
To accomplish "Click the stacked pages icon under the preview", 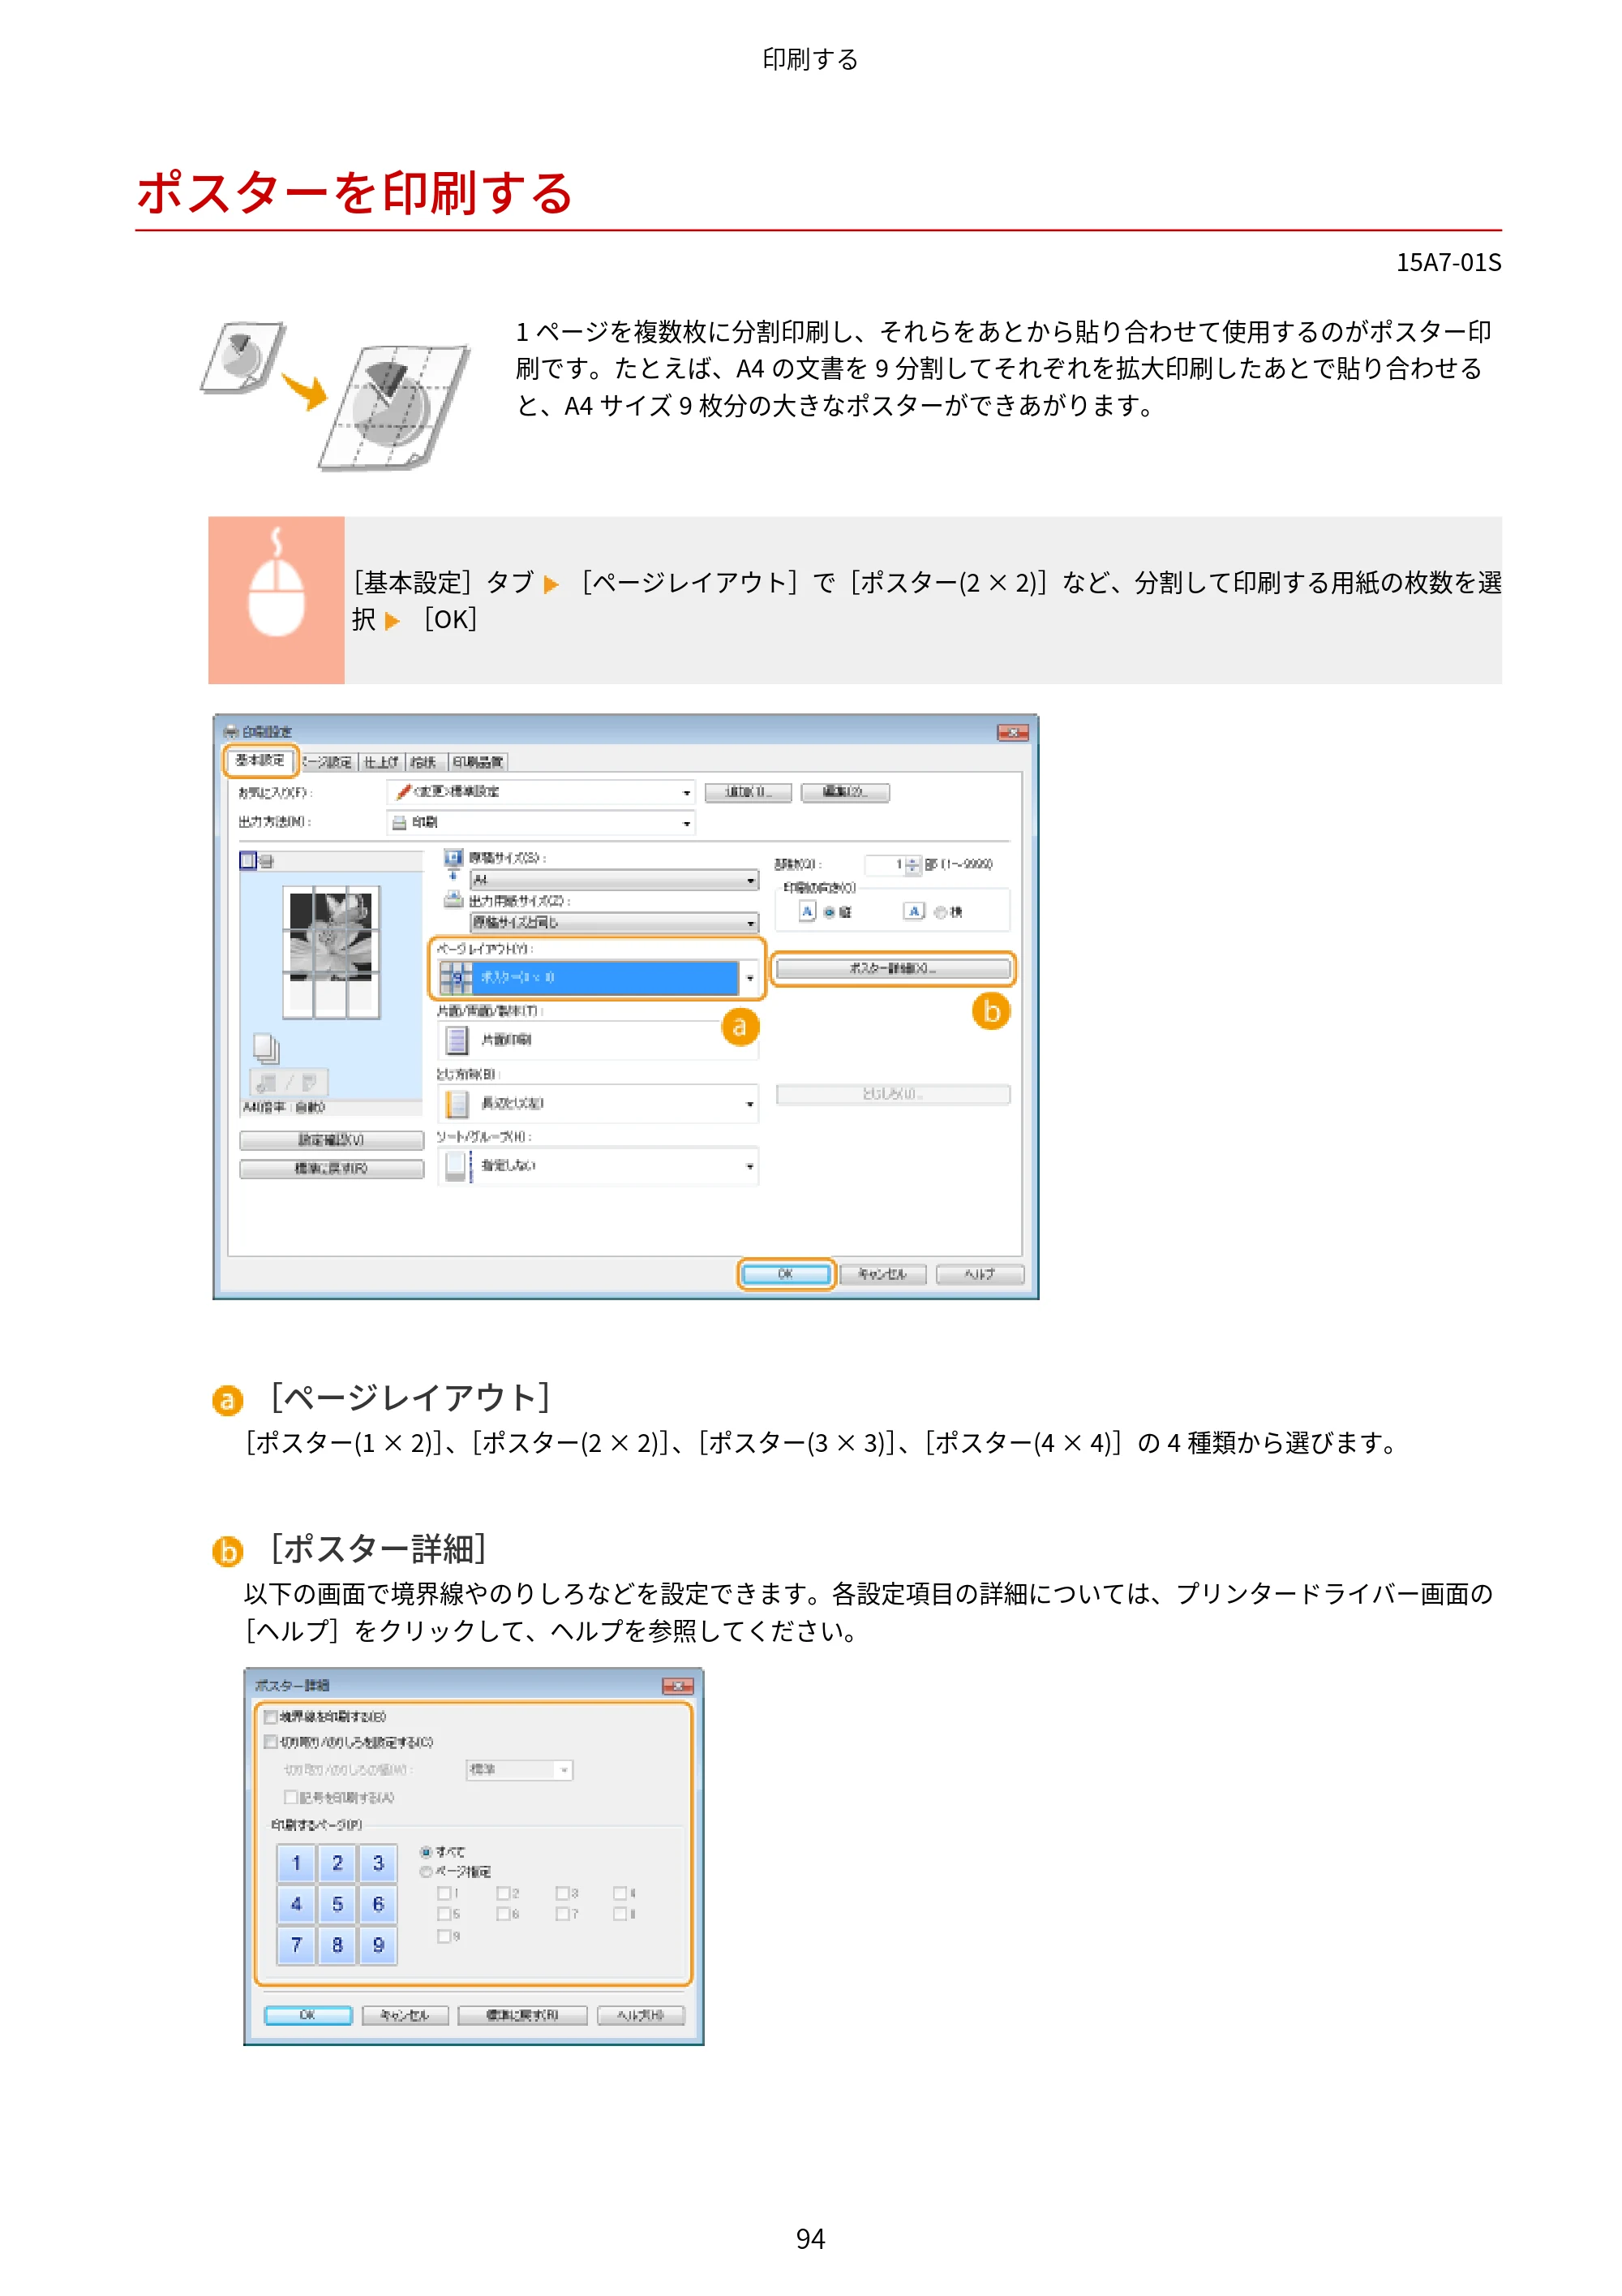I will coord(266,1048).
